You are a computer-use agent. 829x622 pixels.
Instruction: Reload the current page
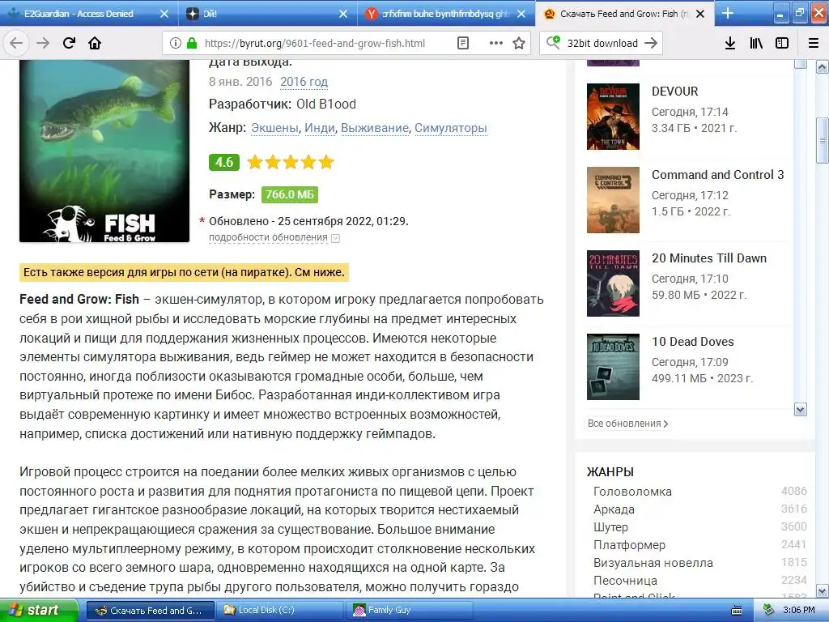click(x=69, y=44)
